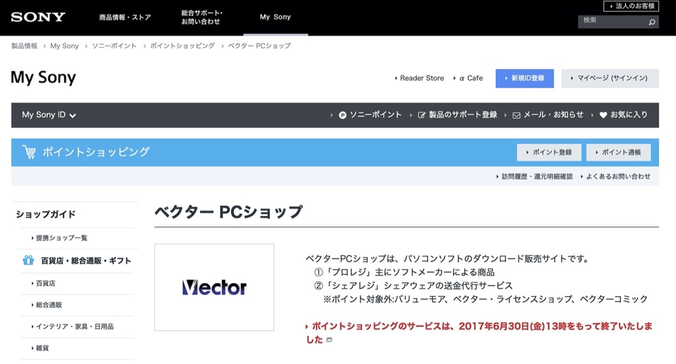Click the mail envelope icon
Screen dimensions: 676x364
coord(517,115)
